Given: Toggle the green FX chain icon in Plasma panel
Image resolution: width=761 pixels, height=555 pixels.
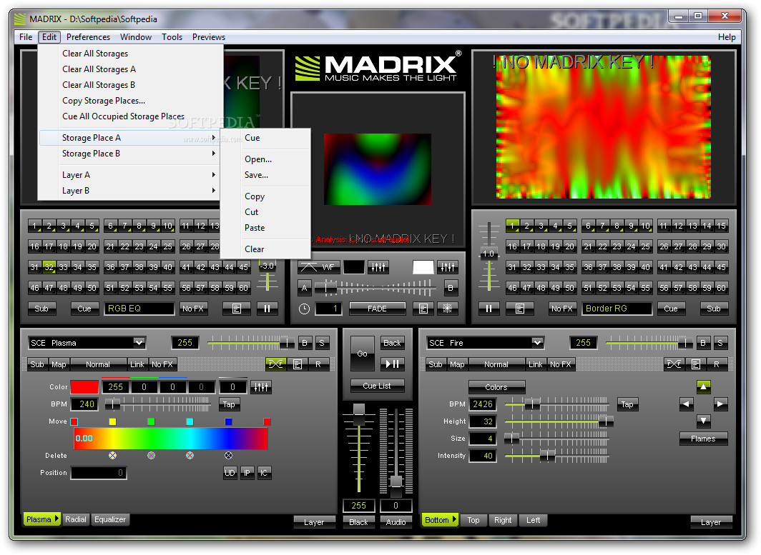Looking at the screenshot, I should (x=275, y=364).
